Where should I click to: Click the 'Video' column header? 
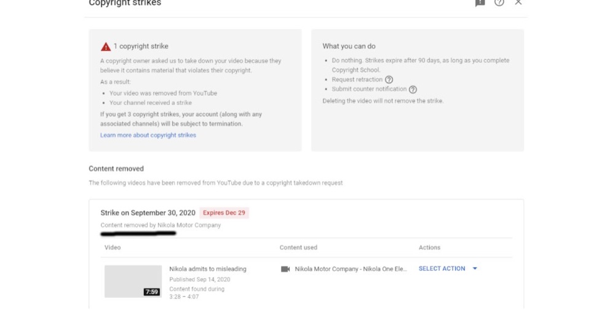(x=113, y=247)
